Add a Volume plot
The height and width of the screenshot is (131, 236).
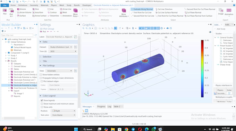coord(22,9)
